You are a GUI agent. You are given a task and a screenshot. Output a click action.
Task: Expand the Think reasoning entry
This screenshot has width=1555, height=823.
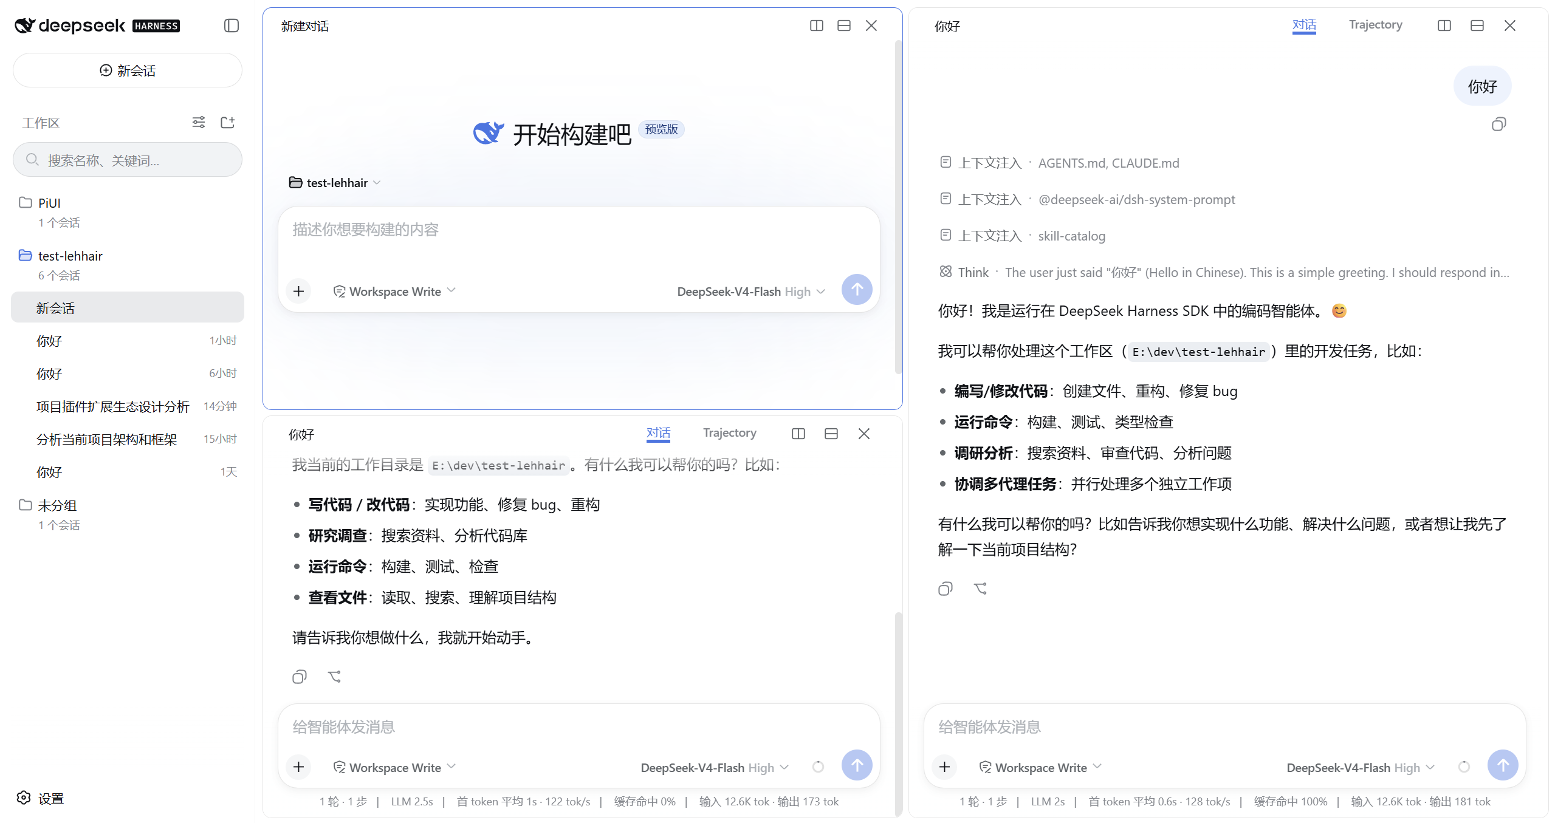1224,272
